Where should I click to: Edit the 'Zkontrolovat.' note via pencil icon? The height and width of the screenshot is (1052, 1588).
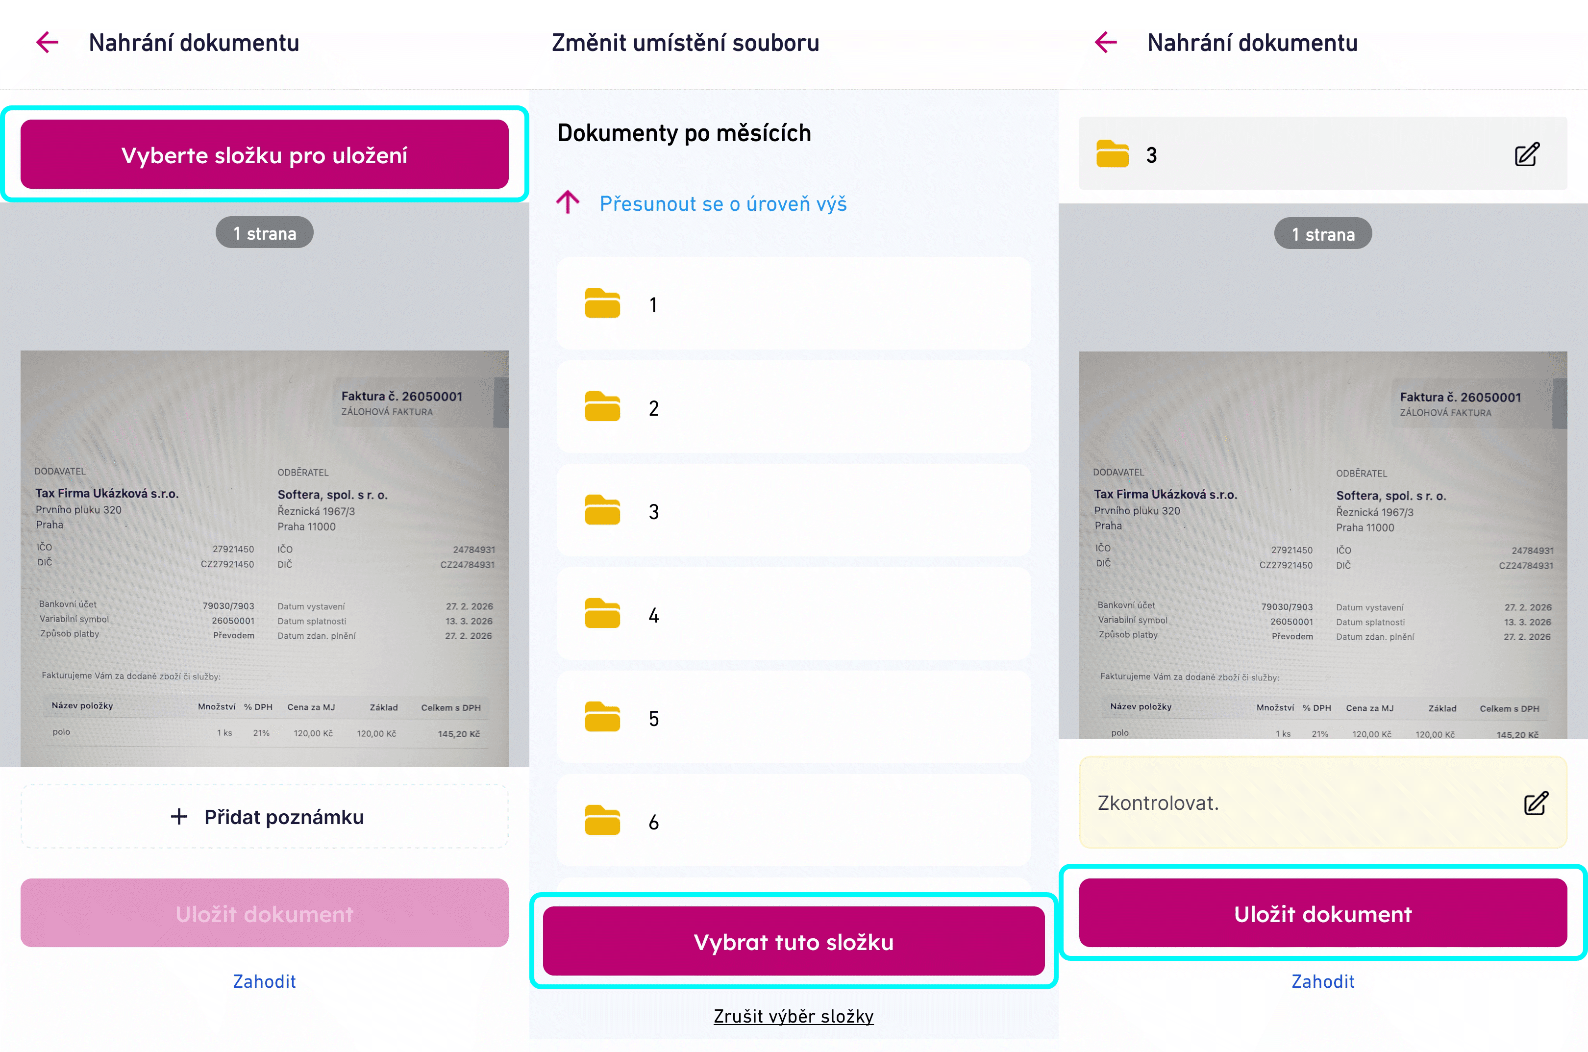[1535, 802]
